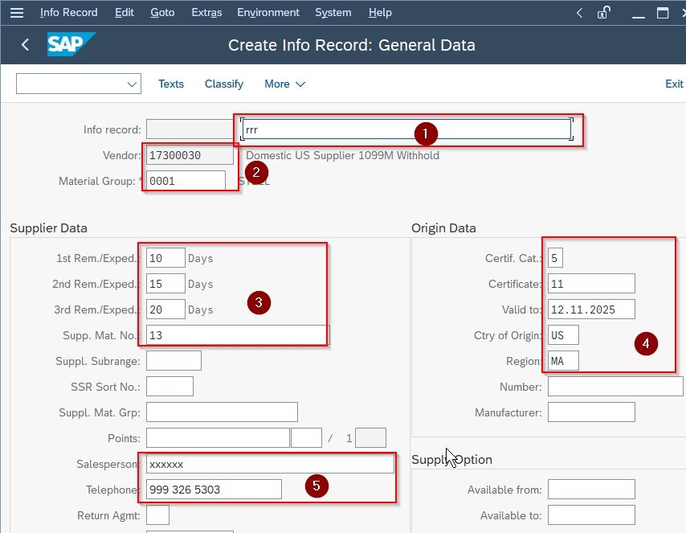Viewport: 686px width, 533px height.
Task: Click the SAP back arrow icon
Action: [26, 45]
